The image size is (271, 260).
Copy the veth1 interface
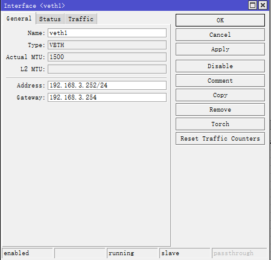tap(220, 95)
